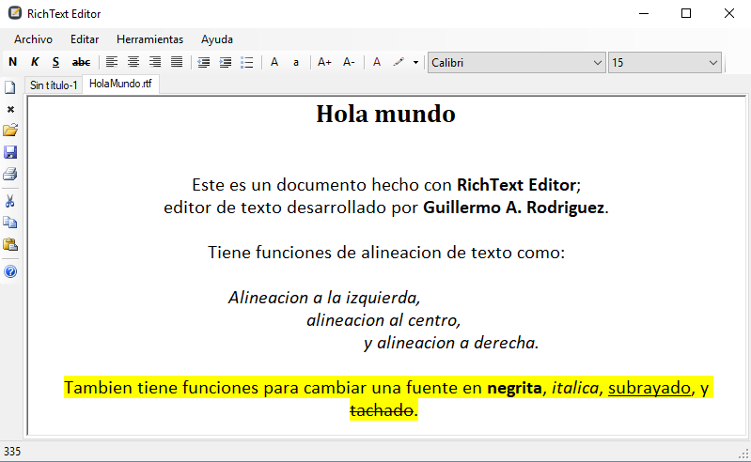The width and height of the screenshot is (751, 462).
Task: Click on Guillermo A. Rodriguez name
Action: 513,208
